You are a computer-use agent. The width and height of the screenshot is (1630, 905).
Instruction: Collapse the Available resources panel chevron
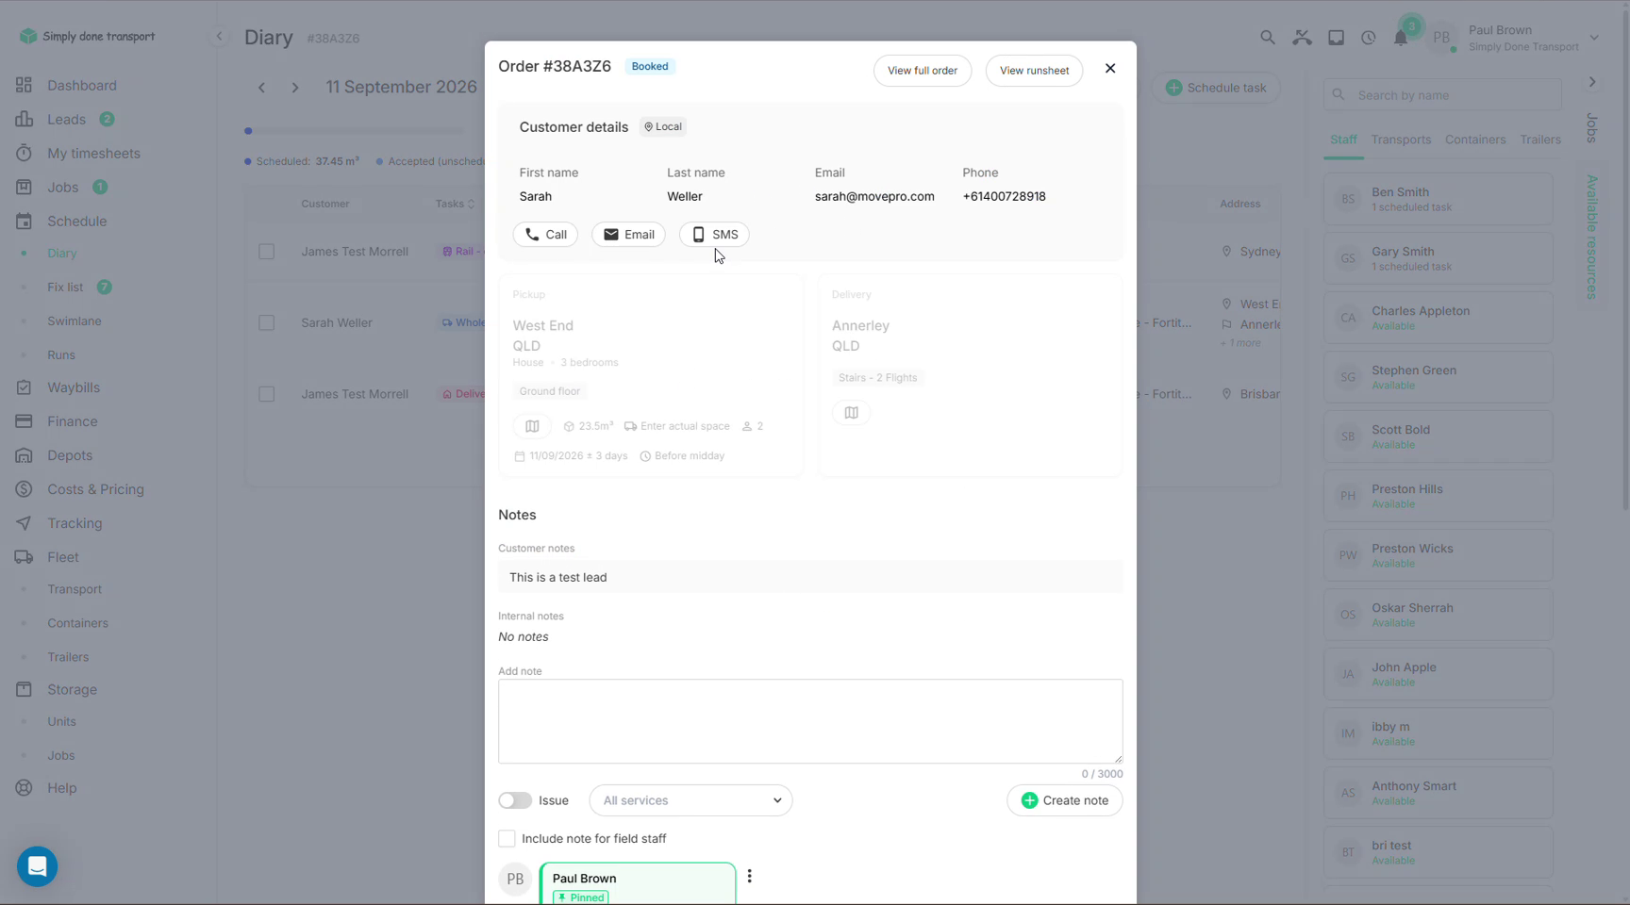point(1592,82)
